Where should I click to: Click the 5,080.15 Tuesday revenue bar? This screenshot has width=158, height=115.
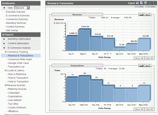[x=72, y=44]
